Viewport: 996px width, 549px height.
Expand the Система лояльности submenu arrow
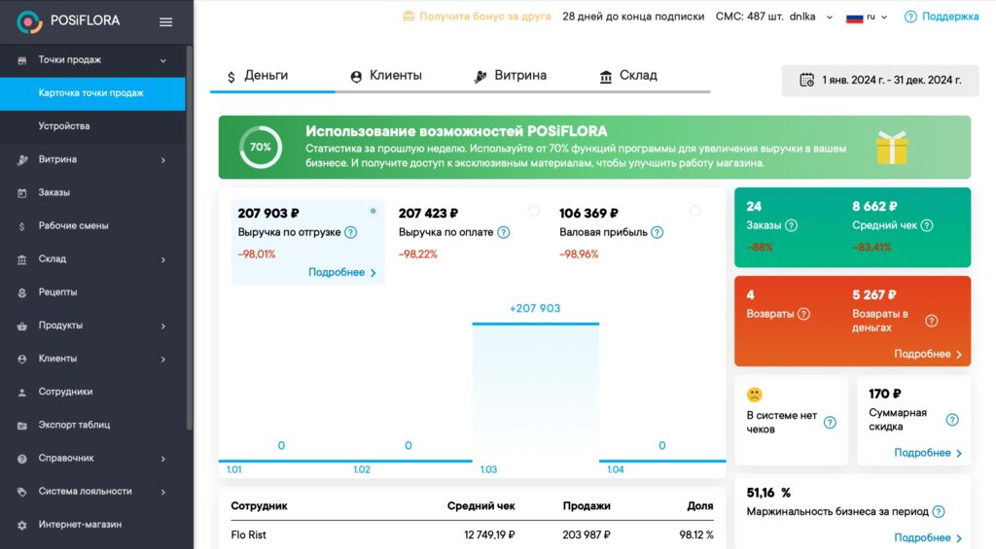tap(163, 492)
